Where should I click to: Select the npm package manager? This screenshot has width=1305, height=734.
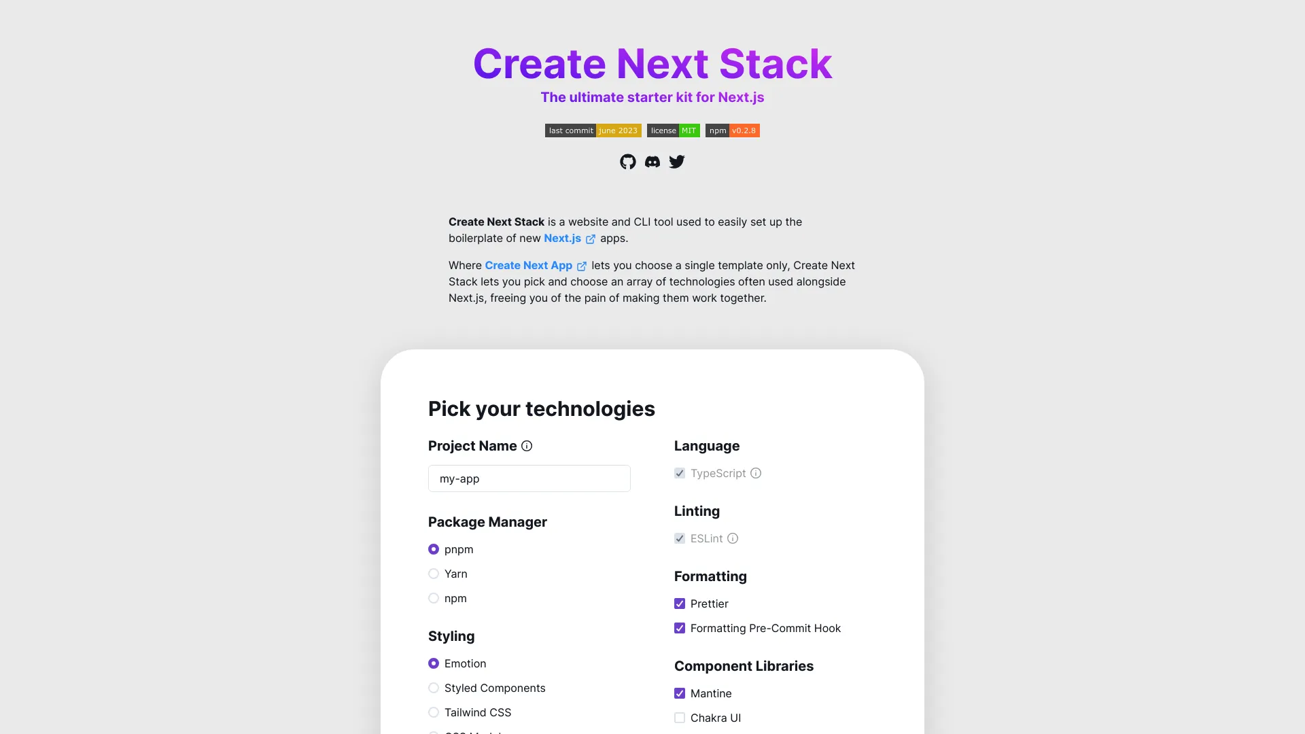pyautogui.click(x=433, y=598)
